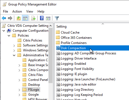
Task: Select Logging: Java Launcher (FrxLauncher) setting
Action: click(88, 79)
